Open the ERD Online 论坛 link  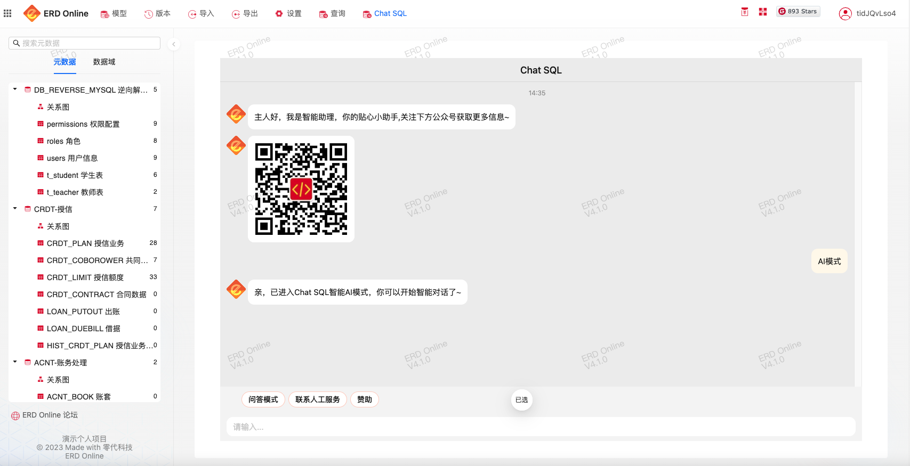(x=50, y=415)
